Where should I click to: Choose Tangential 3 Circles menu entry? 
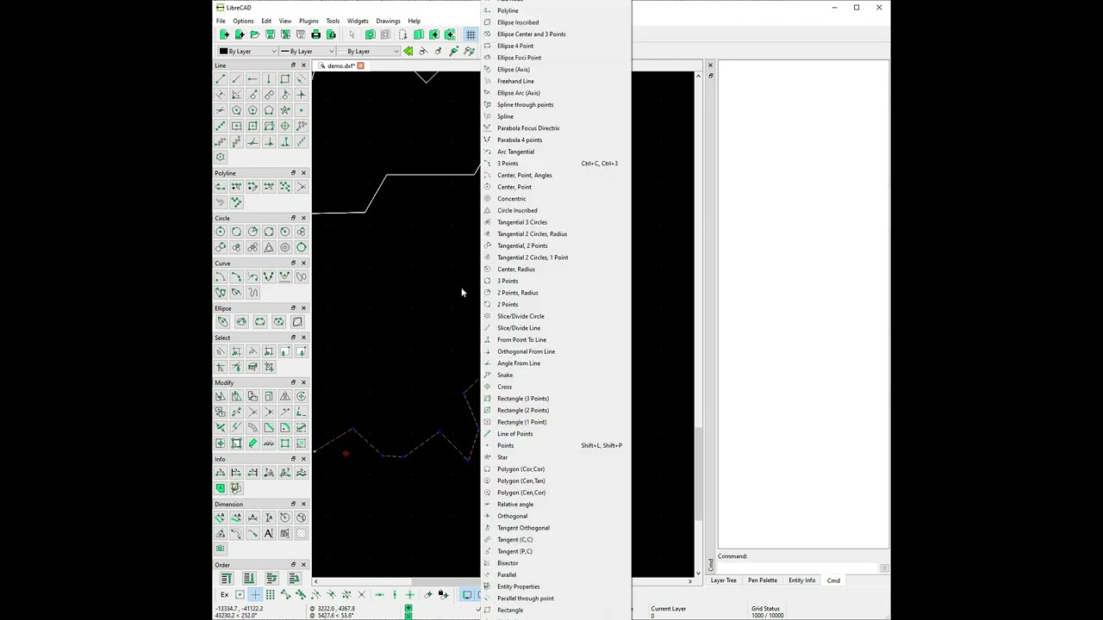point(556,222)
